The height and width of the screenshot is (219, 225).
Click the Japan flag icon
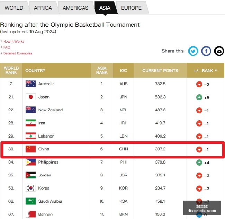(x=30, y=97)
